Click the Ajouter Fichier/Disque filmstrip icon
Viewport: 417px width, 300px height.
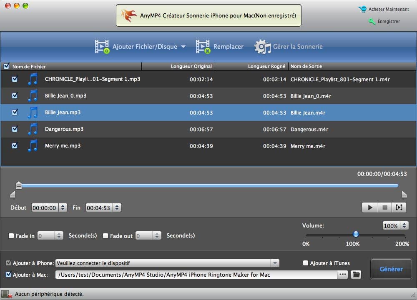point(102,47)
